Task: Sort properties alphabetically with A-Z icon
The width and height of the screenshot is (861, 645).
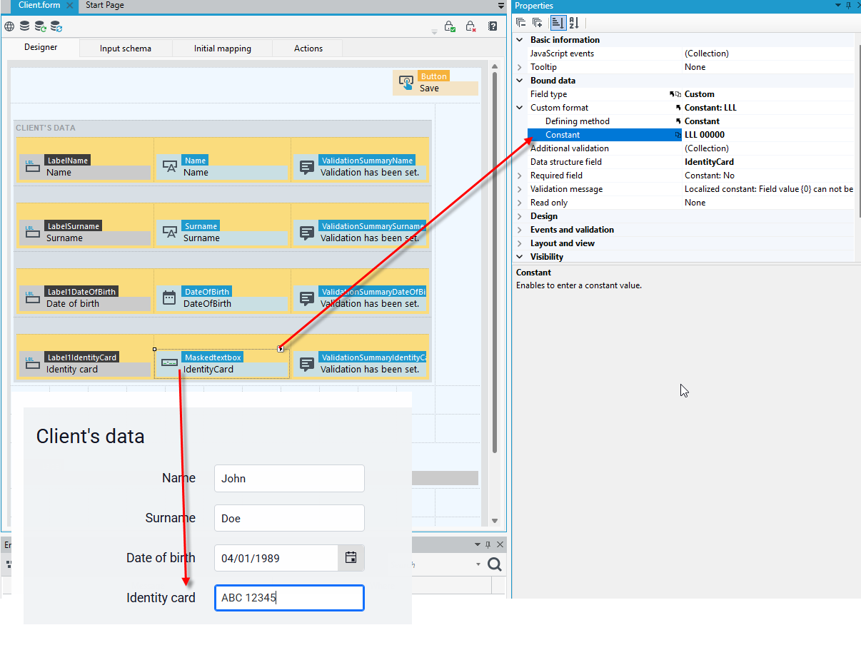Action: pyautogui.click(x=574, y=23)
